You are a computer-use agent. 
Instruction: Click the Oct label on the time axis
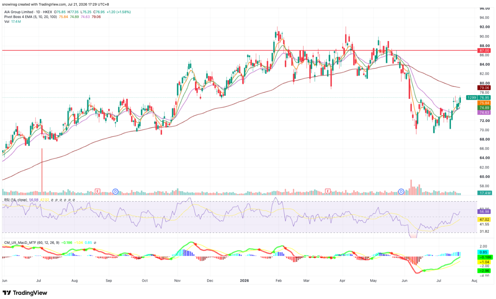click(x=145, y=281)
